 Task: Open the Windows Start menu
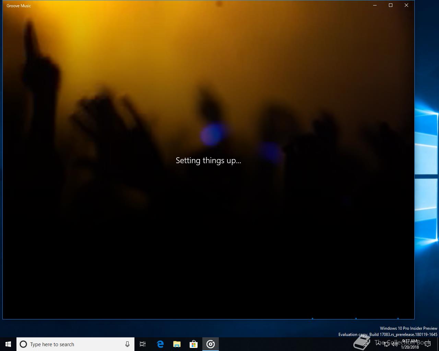8,344
